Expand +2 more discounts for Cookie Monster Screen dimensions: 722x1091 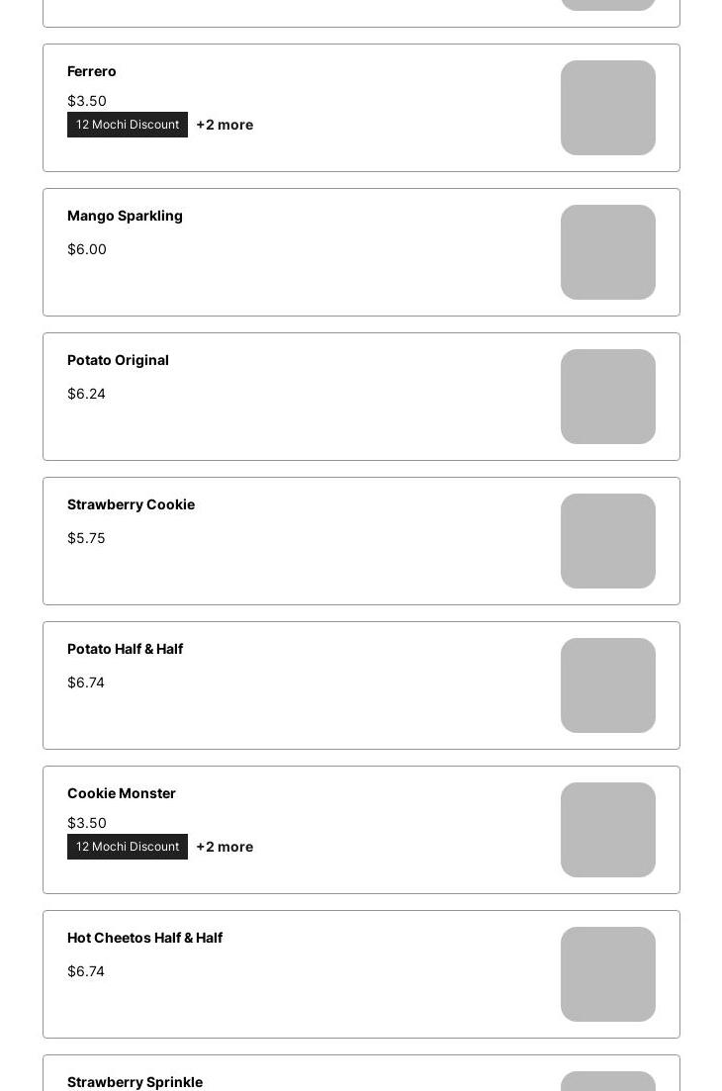pos(225,847)
